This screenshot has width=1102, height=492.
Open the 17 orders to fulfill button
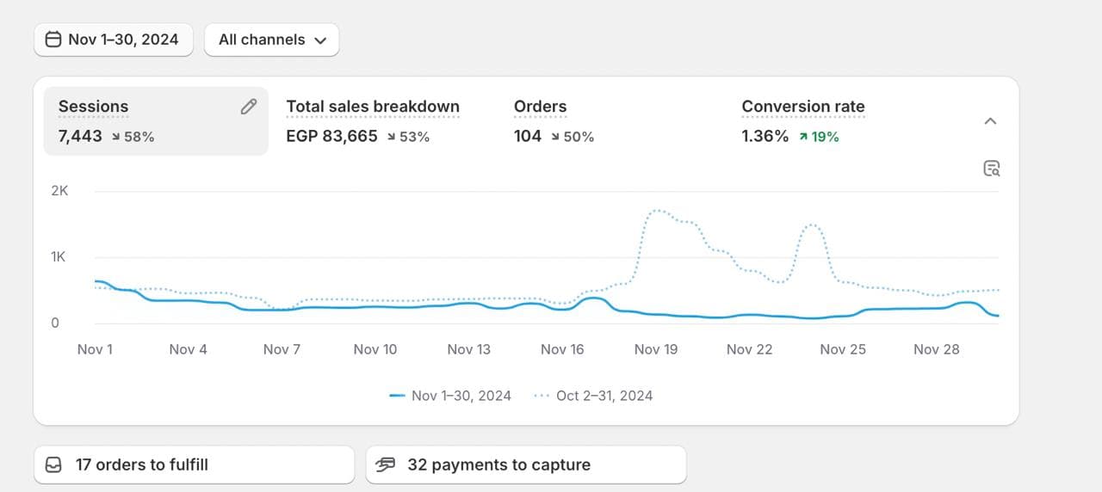[194, 464]
